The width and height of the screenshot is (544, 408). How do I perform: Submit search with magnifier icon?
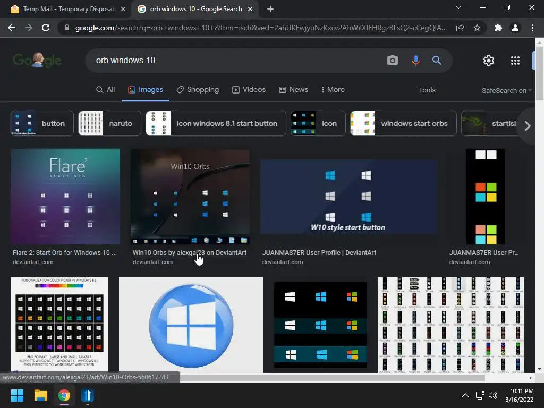click(x=437, y=61)
